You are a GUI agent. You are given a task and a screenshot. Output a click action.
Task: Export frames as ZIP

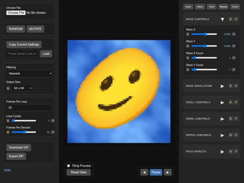point(16,156)
